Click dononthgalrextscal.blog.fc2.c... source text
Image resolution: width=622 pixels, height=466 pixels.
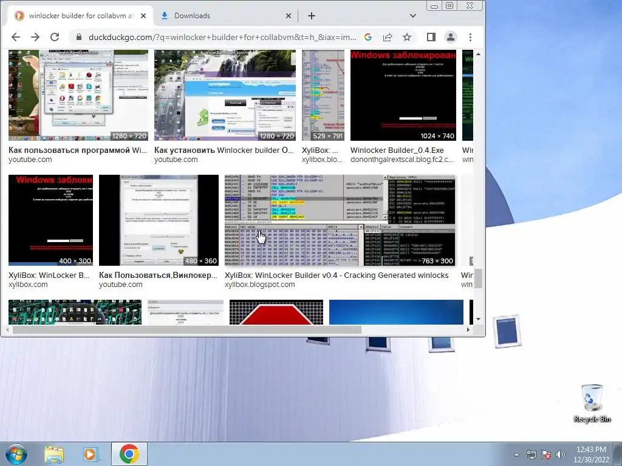point(402,160)
